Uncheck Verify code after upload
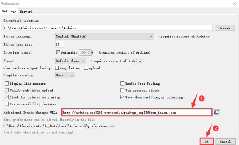This screenshot has width=239, height=145. (7, 90)
